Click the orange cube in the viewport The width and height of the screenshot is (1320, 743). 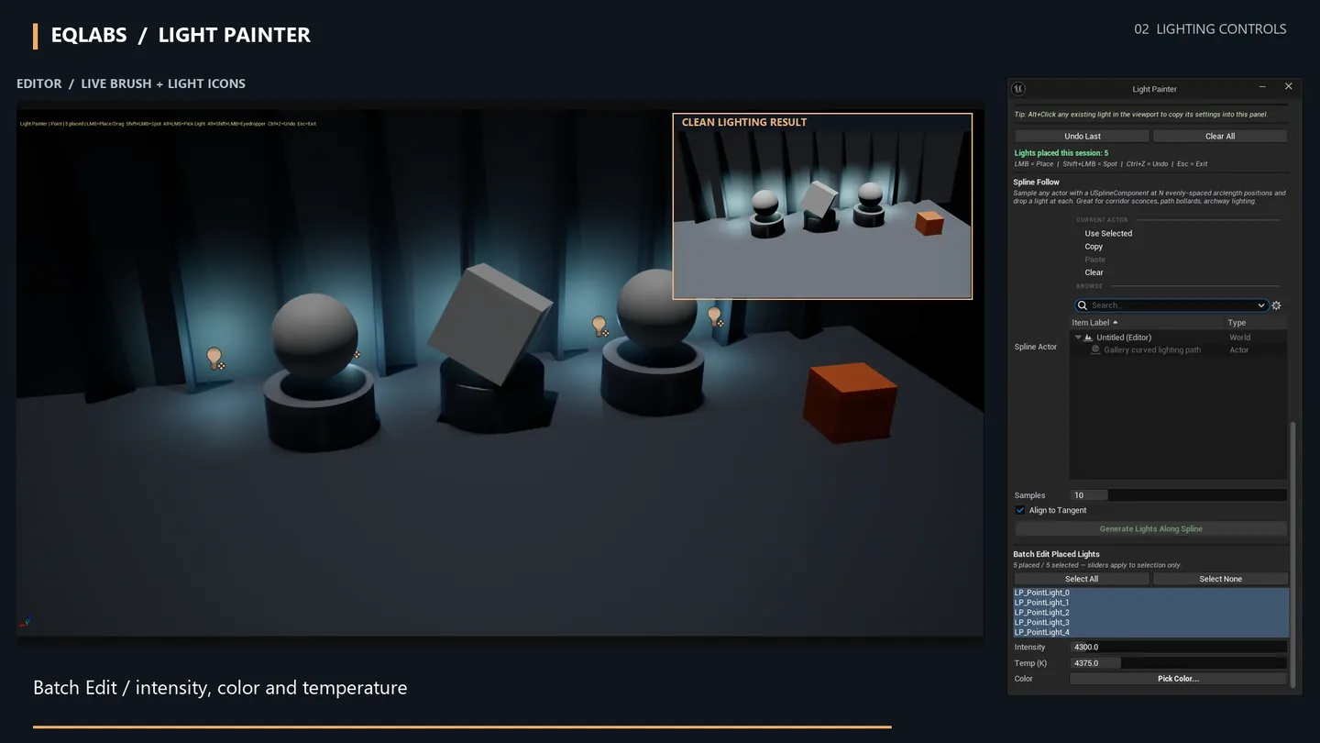tap(850, 403)
